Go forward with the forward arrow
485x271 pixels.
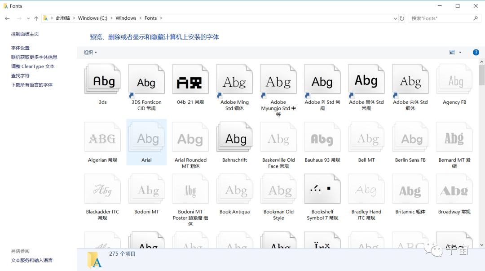[x=19, y=18]
